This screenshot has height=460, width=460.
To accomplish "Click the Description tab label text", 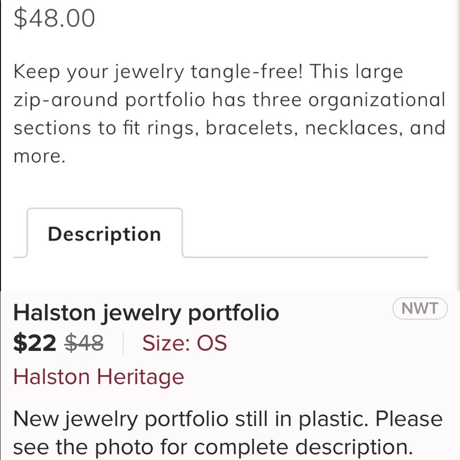I will pyautogui.click(x=103, y=234).
